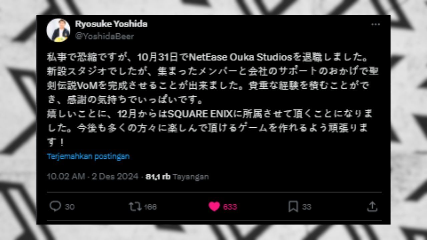Screen dimensions: 427x240
Task: Click the bookmark count 33
Action: 307,207
